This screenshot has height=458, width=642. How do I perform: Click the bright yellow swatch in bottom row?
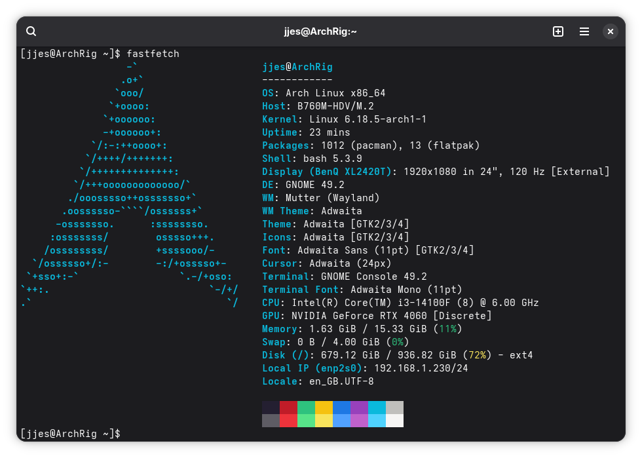[x=324, y=421]
